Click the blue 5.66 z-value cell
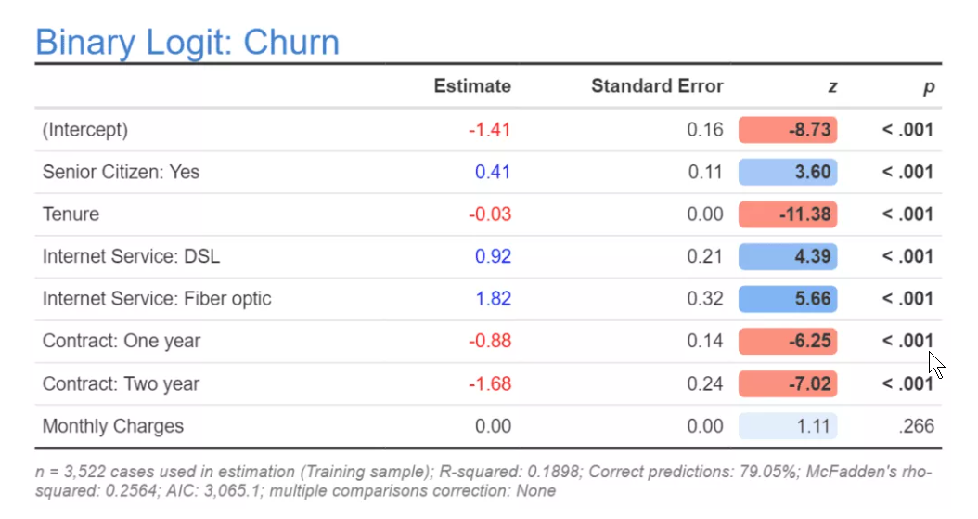The image size is (978, 519). tap(788, 299)
